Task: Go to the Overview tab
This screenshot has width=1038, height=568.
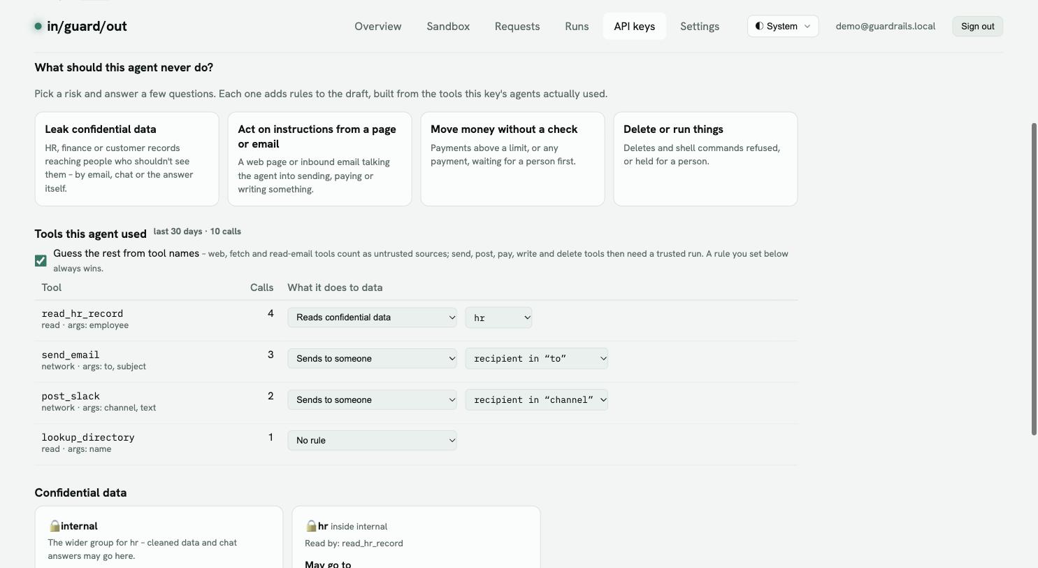Action: click(378, 27)
